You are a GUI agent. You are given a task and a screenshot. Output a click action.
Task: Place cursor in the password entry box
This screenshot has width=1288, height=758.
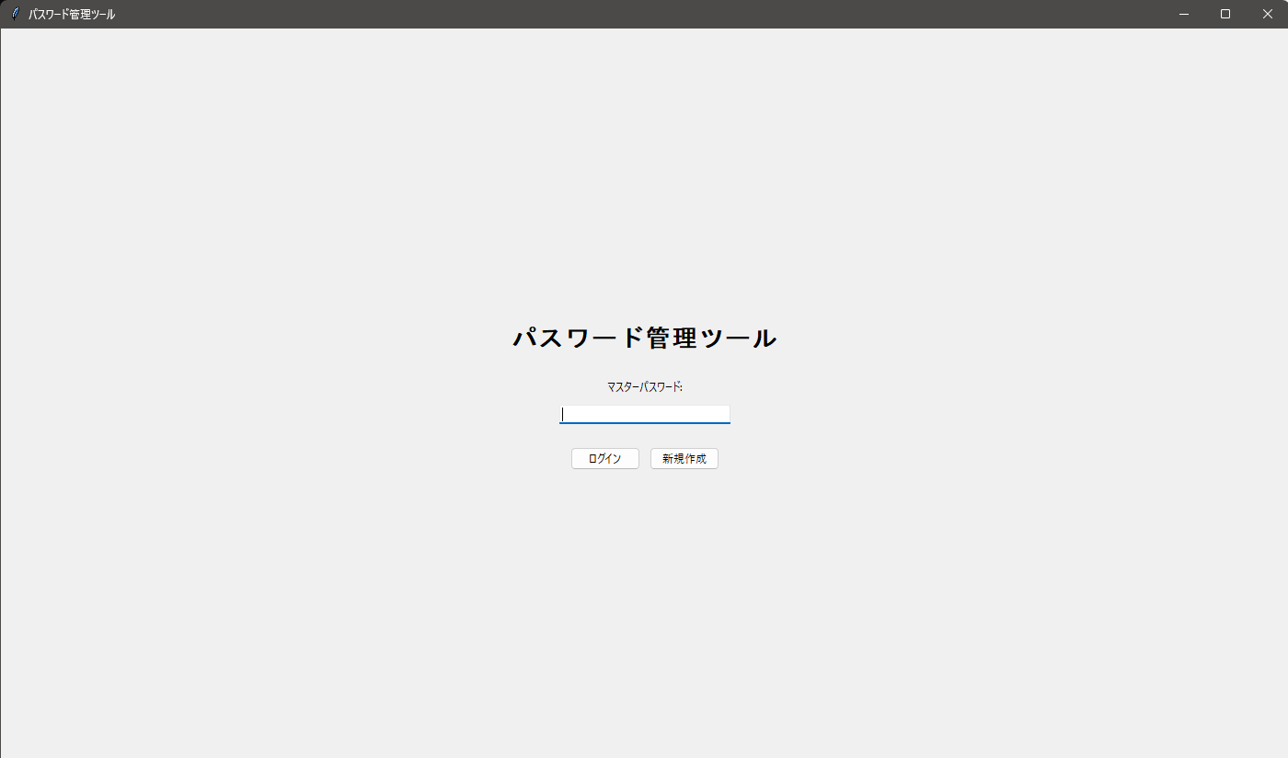pyautogui.click(x=644, y=414)
